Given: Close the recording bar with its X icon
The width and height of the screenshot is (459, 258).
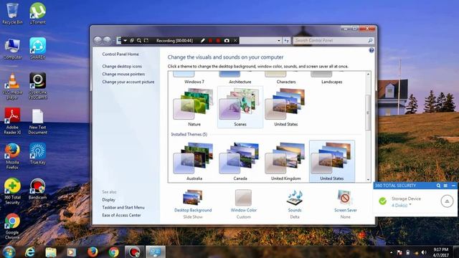Looking at the screenshot, I should click(x=235, y=40).
